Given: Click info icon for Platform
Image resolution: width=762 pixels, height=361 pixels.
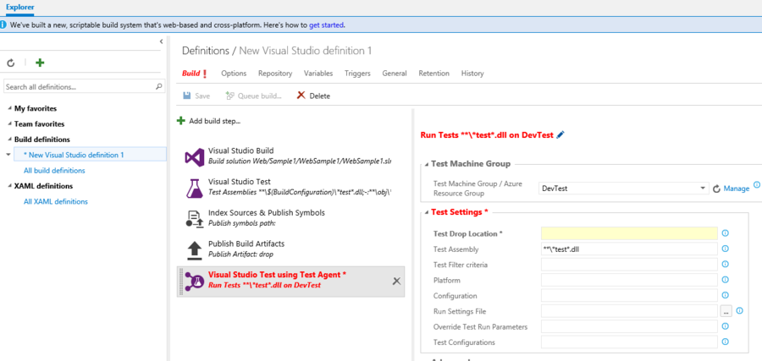Looking at the screenshot, I should click(726, 280).
